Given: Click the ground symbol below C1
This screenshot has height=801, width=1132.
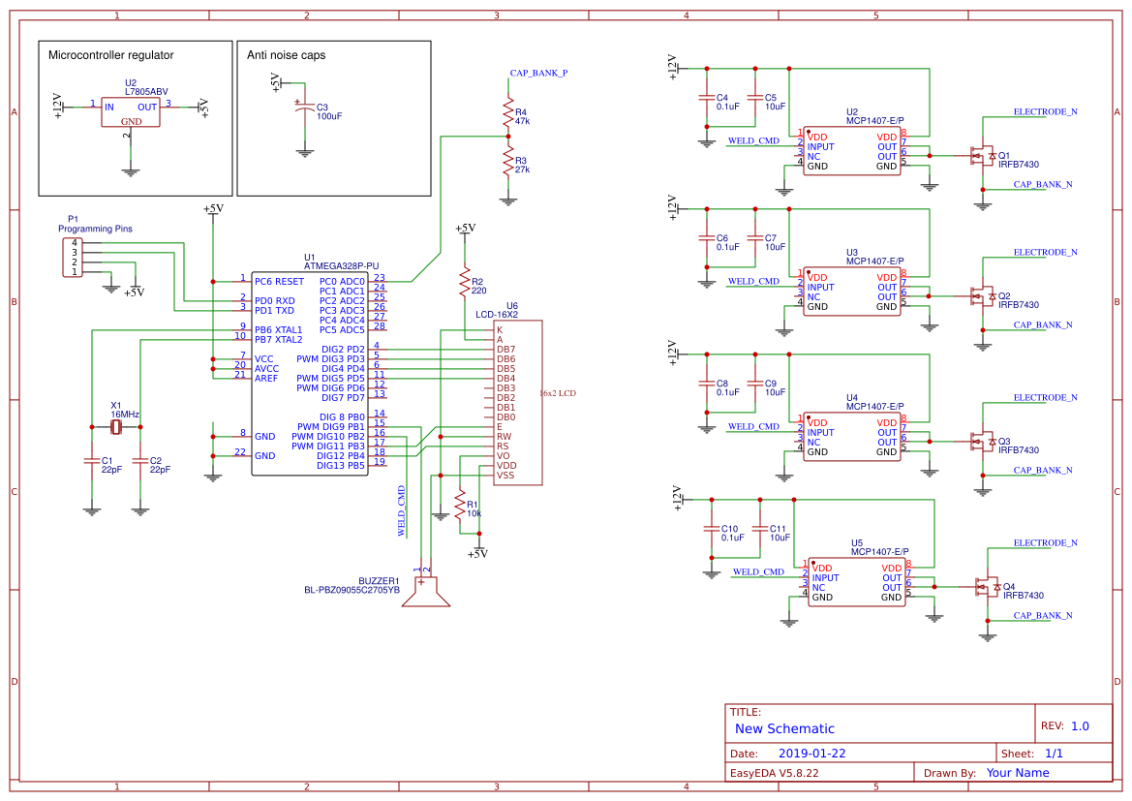Looking at the screenshot, I should 92,508.
